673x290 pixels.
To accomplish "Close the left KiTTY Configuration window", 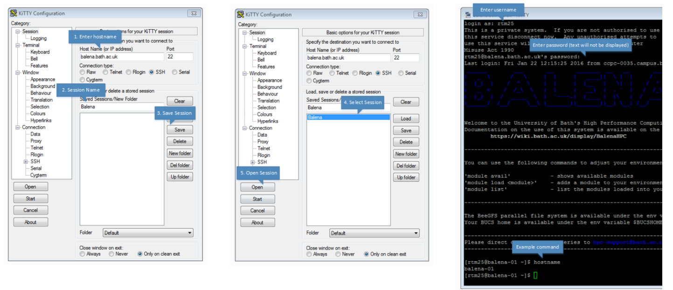I will point(194,14).
